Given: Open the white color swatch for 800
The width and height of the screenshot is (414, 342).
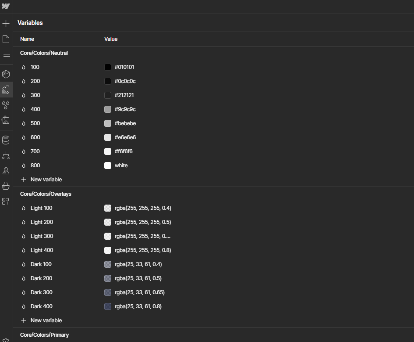Looking at the screenshot, I should (108, 166).
